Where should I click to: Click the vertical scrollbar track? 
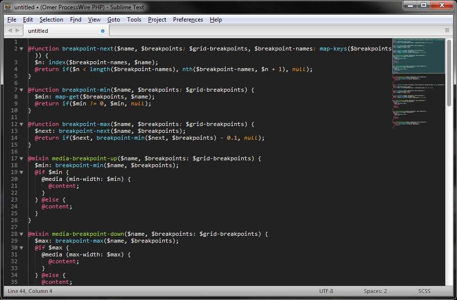(449, 196)
